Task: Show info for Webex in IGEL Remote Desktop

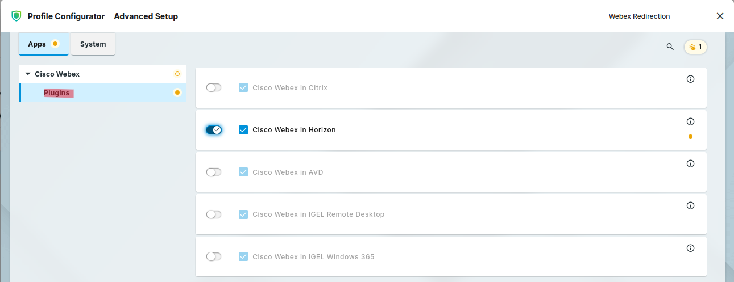Action: [x=690, y=205]
